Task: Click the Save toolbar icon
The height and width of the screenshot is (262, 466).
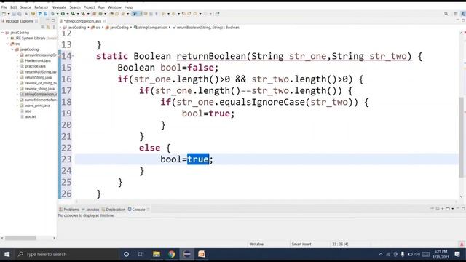Action: coord(14,14)
